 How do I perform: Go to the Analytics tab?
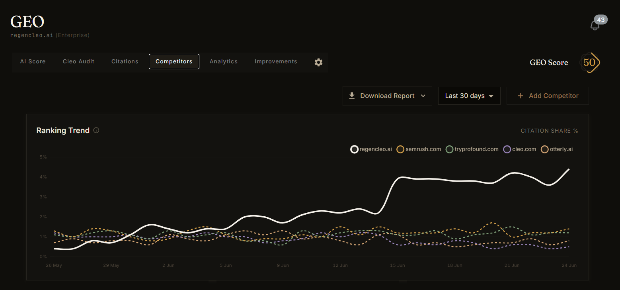(x=224, y=62)
